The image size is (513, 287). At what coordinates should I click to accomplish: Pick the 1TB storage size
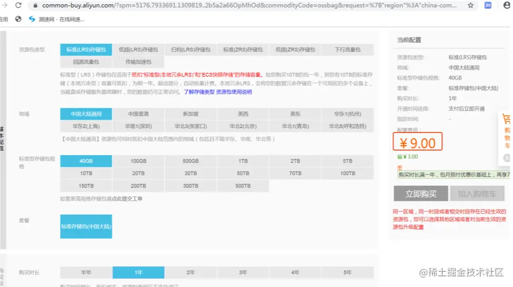(243, 161)
